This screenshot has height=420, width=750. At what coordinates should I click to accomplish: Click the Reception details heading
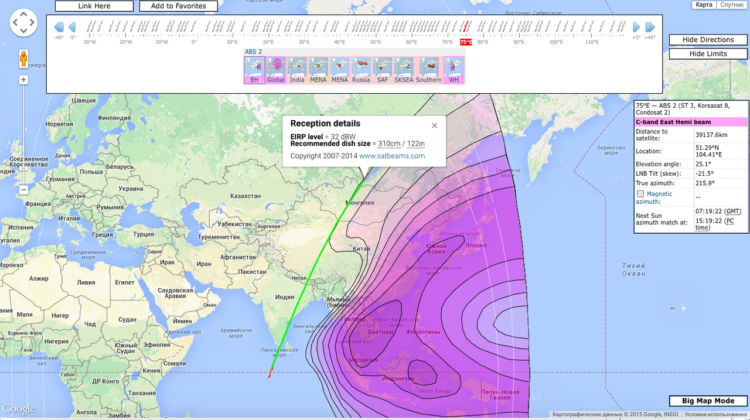pyautogui.click(x=325, y=124)
